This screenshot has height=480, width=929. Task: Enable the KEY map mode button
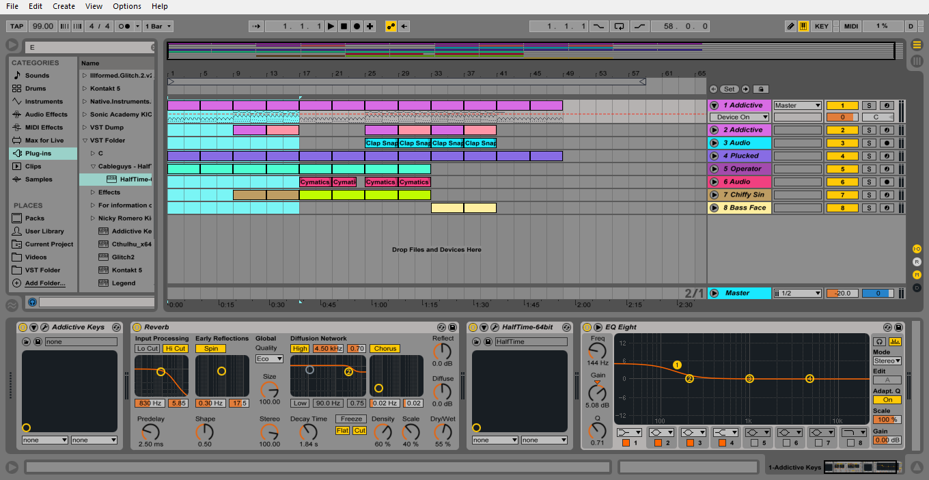pyautogui.click(x=822, y=26)
